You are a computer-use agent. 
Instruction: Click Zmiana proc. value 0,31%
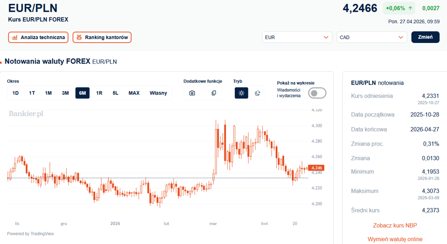(431, 144)
